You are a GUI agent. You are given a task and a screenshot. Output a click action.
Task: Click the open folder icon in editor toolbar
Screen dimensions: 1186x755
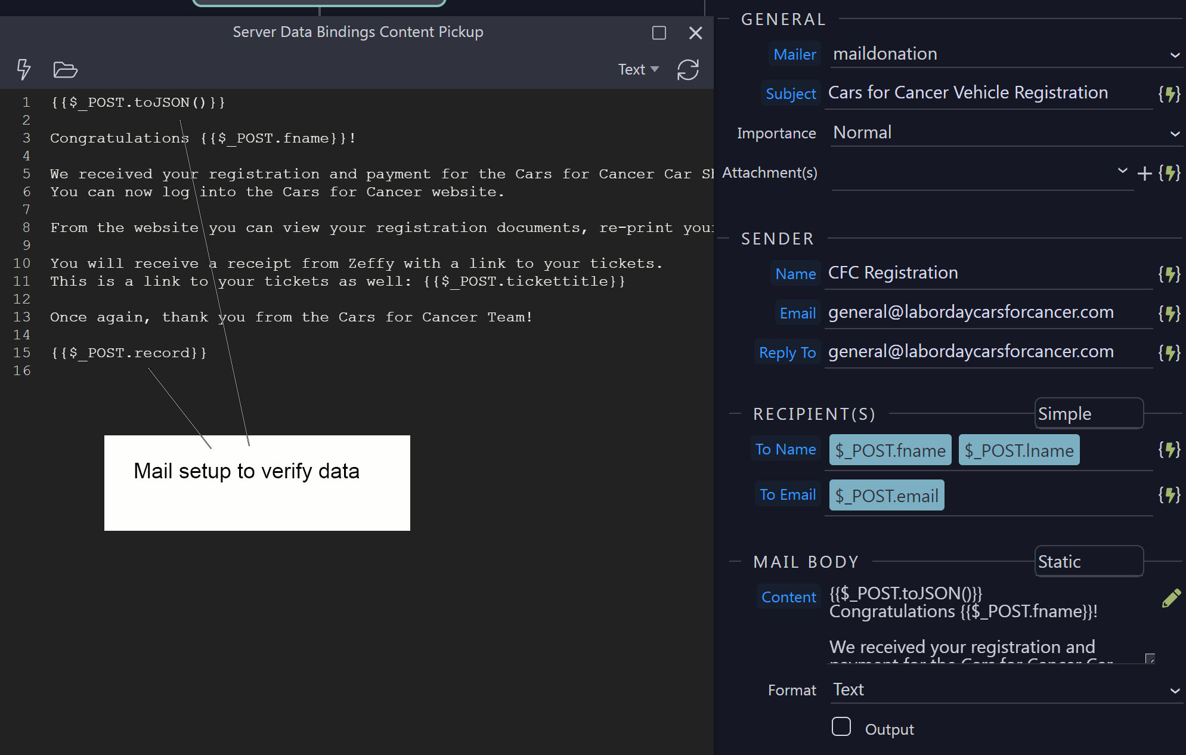[65, 70]
